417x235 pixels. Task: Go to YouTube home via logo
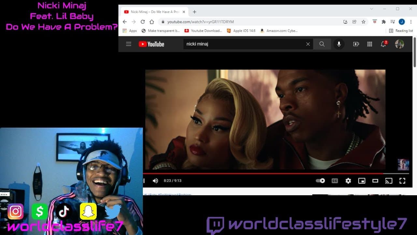click(151, 44)
